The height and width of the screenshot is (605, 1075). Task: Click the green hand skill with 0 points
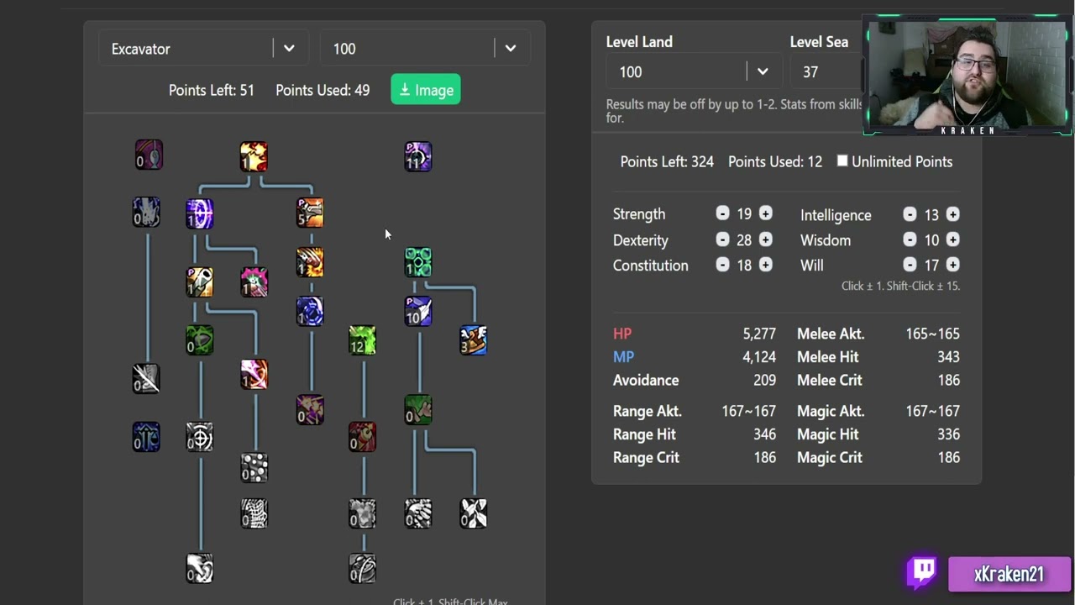417,410
